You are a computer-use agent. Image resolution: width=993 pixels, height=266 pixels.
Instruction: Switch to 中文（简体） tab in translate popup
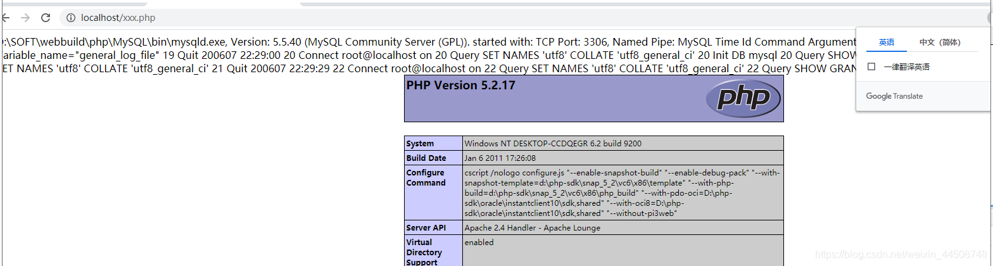[x=940, y=42]
